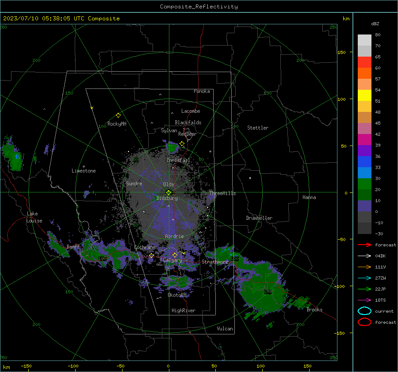Click the Limestone label
398x372 pixels.
84,171
